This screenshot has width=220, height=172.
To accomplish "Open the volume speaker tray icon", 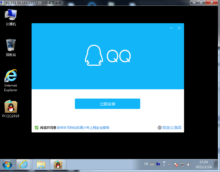I will pos(189,165).
